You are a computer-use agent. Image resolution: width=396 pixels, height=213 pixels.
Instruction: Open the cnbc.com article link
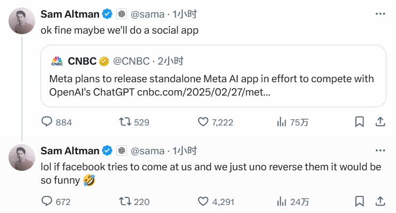[x=204, y=92]
